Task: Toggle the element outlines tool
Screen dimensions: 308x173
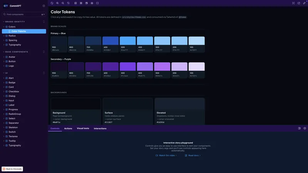Action: pos(97,3)
